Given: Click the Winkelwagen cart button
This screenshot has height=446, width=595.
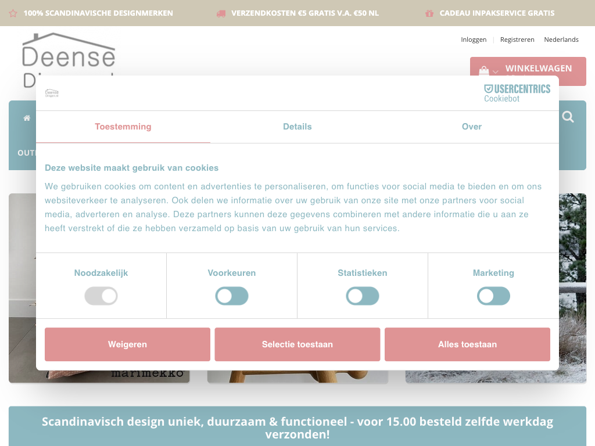Looking at the screenshot, I should (528, 71).
